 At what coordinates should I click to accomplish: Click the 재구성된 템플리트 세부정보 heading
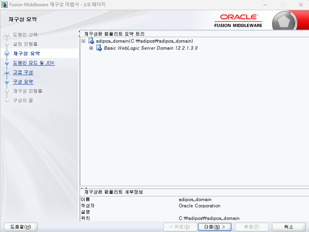(x=114, y=192)
